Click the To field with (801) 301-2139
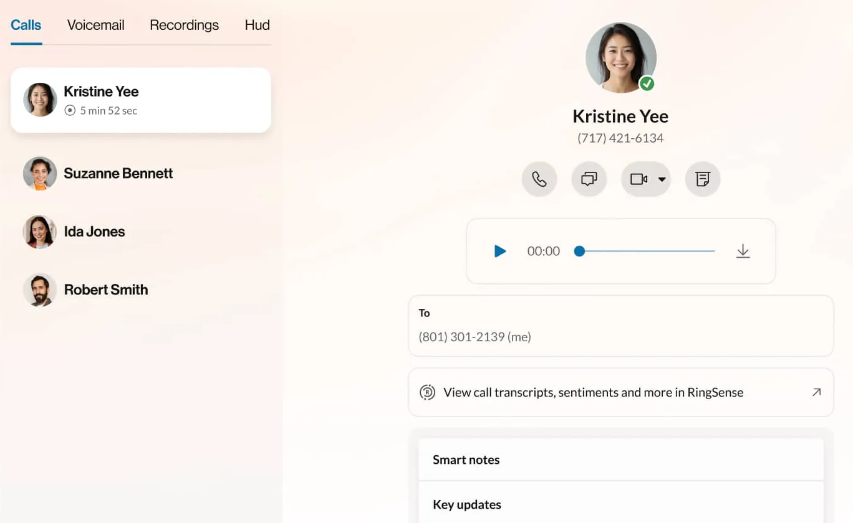853x523 pixels. click(x=621, y=326)
